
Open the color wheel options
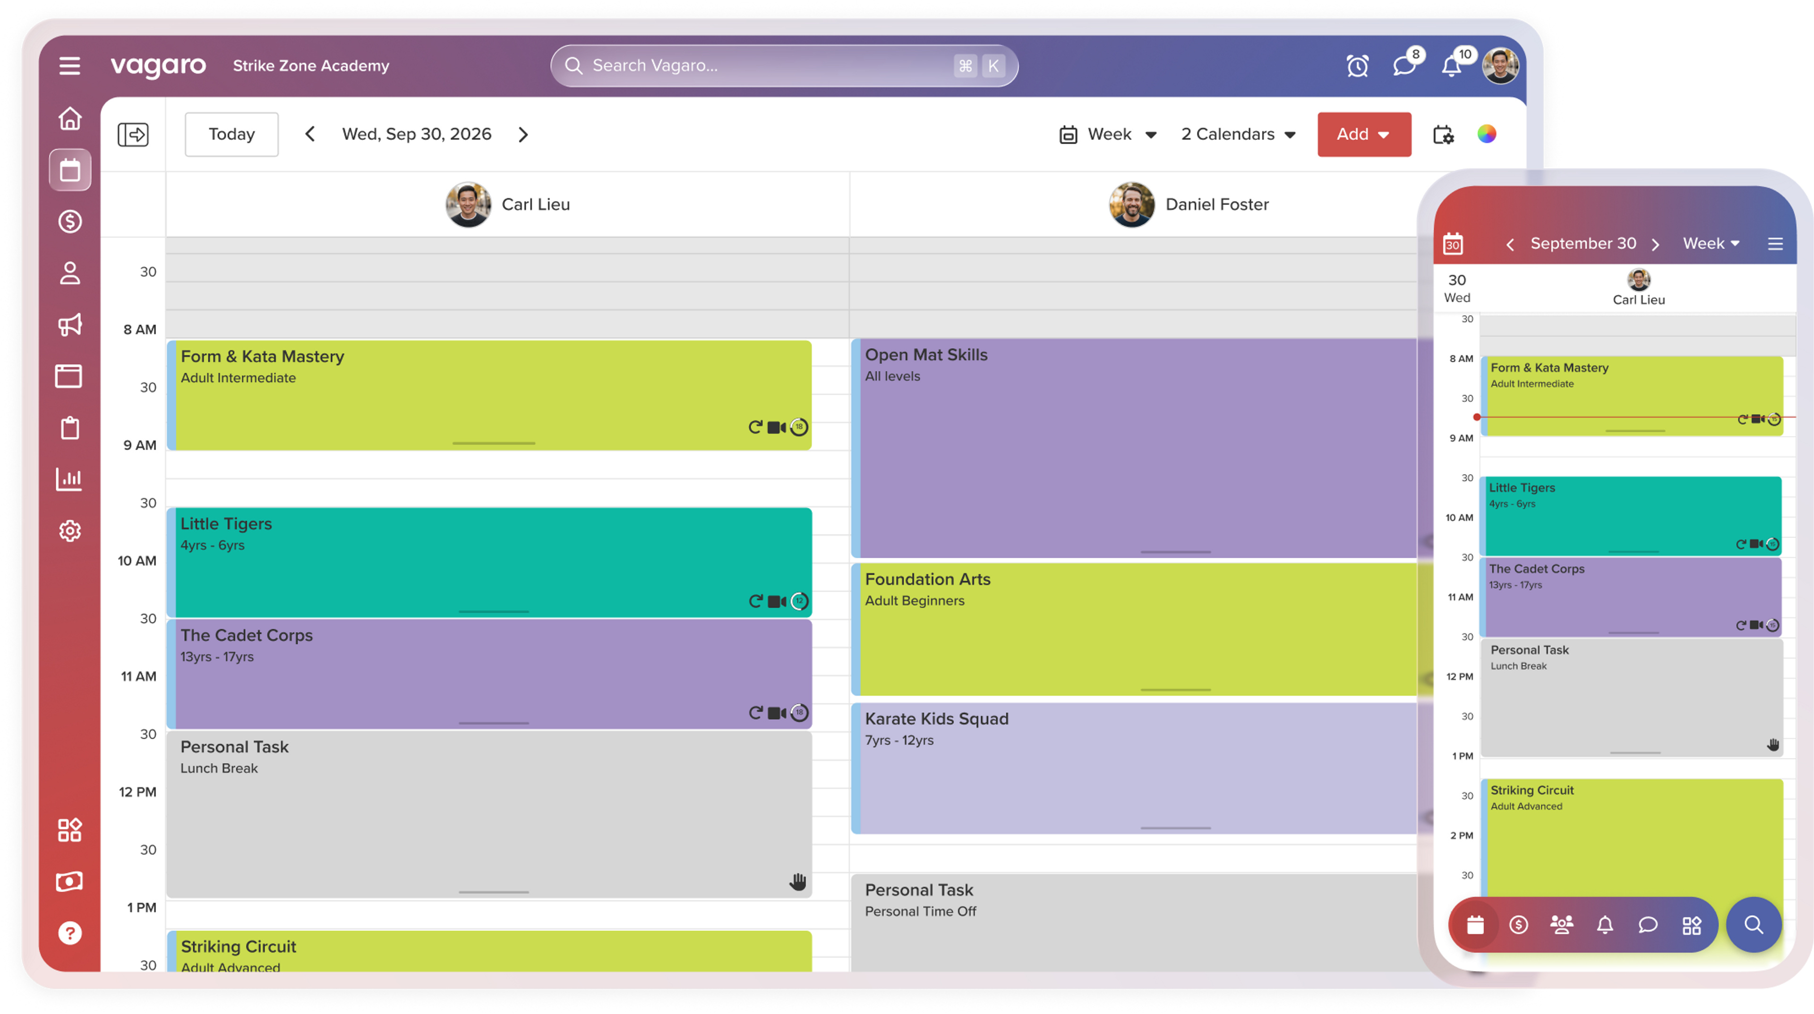click(x=1487, y=134)
